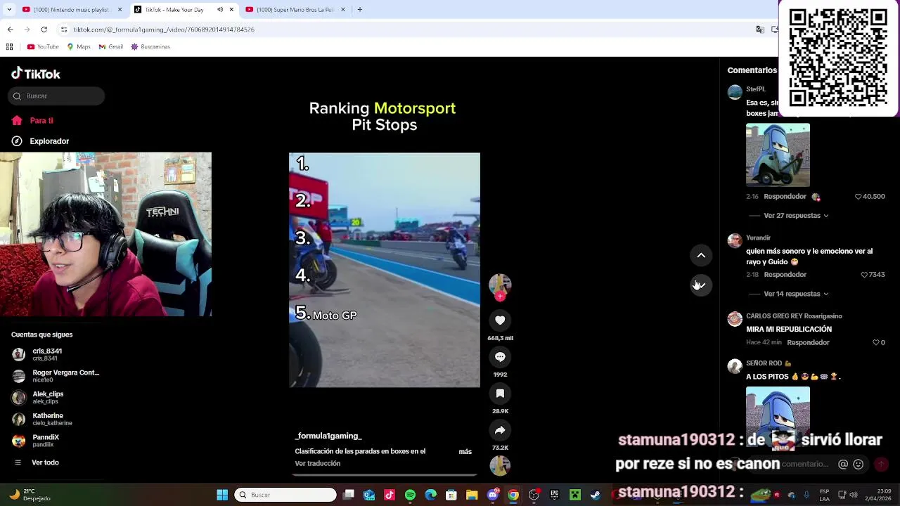Open a new browser tab
This screenshot has width=900, height=506.
point(359,10)
